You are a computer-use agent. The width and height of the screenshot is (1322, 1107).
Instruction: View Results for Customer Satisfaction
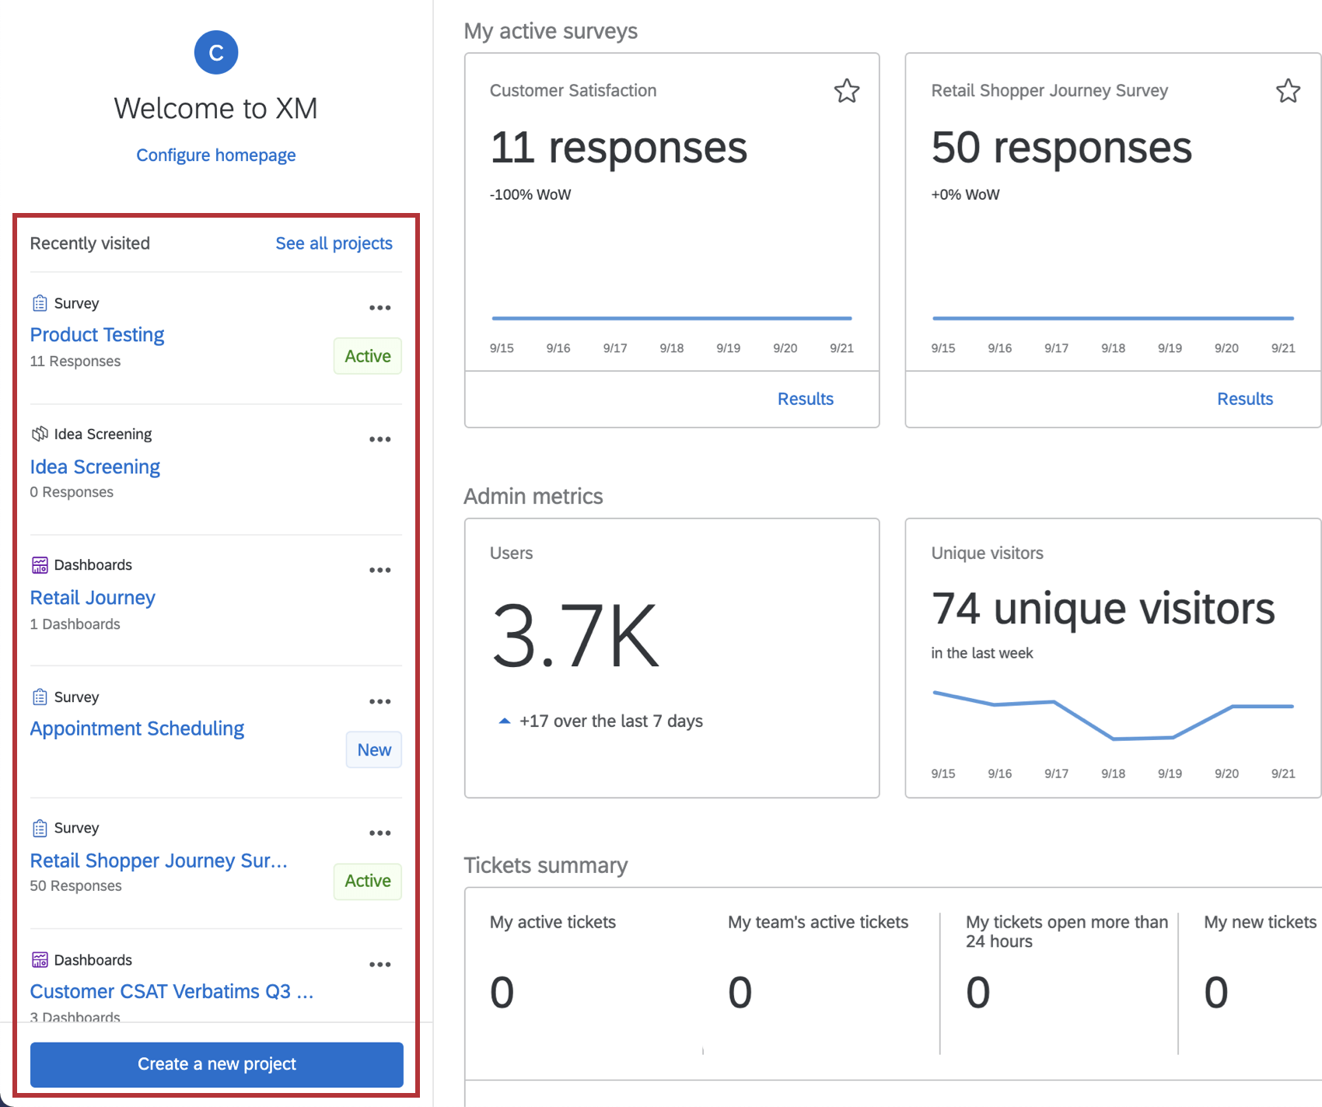coord(805,399)
